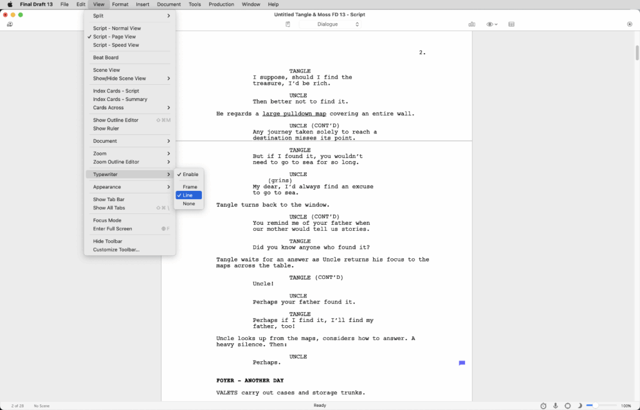Enable the Typewriter mode checkmark option
This screenshot has height=410, width=640.
[189, 174]
